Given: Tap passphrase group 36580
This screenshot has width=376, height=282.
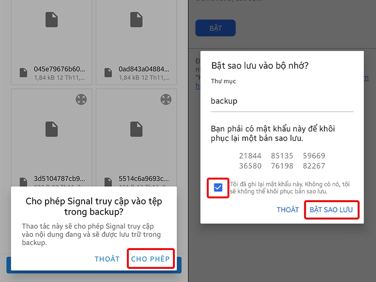Looking at the screenshot, I should click(x=250, y=166).
